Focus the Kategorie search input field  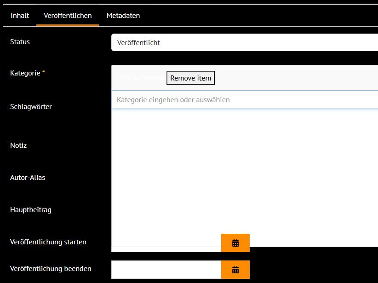(245, 100)
